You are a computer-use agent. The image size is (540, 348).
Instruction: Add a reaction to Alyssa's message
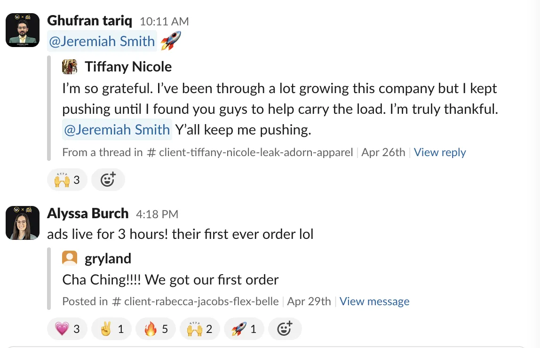coord(285,329)
